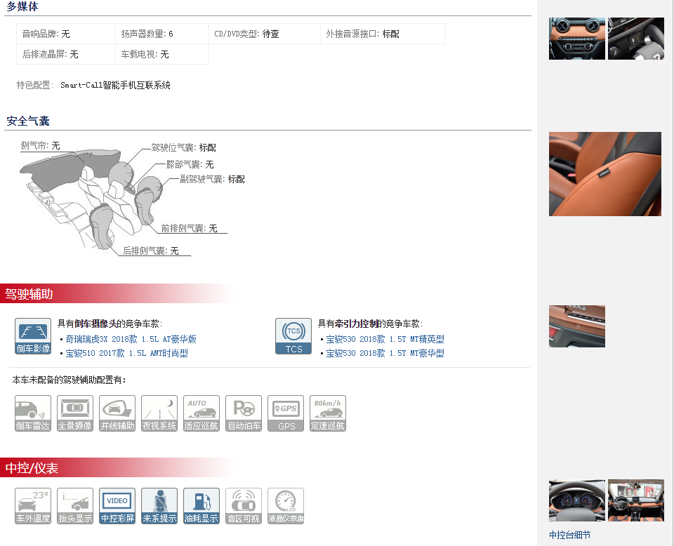Click the 定速巡航 cruise control icon

pos(328,413)
